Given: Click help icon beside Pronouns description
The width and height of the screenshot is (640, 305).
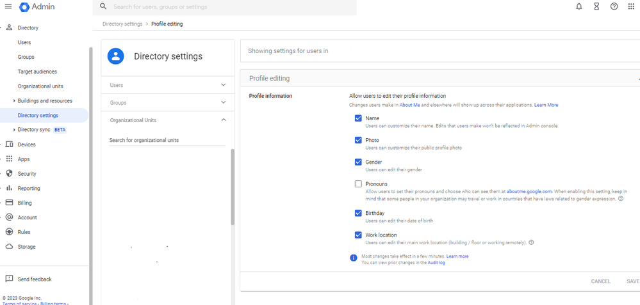Looking at the screenshot, I should pos(621,199).
